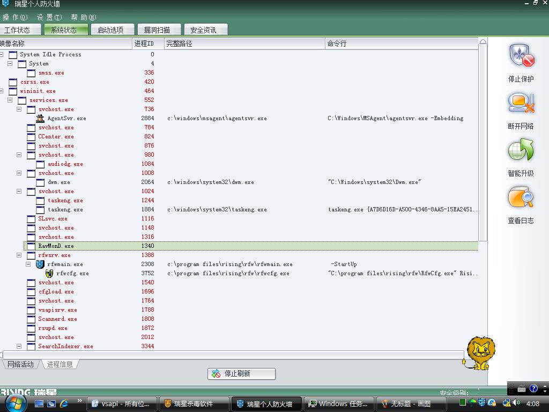Click Show Desktop quick launch icon
This screenshot has width=549, height=412.
(x=39, y=403)
